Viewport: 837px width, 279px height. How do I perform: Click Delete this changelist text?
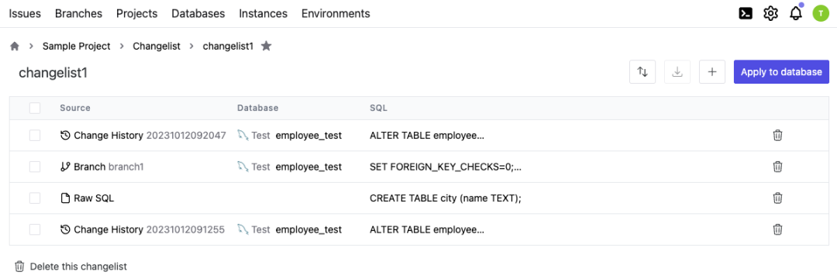pyautogui.click(x=78, y=266)
